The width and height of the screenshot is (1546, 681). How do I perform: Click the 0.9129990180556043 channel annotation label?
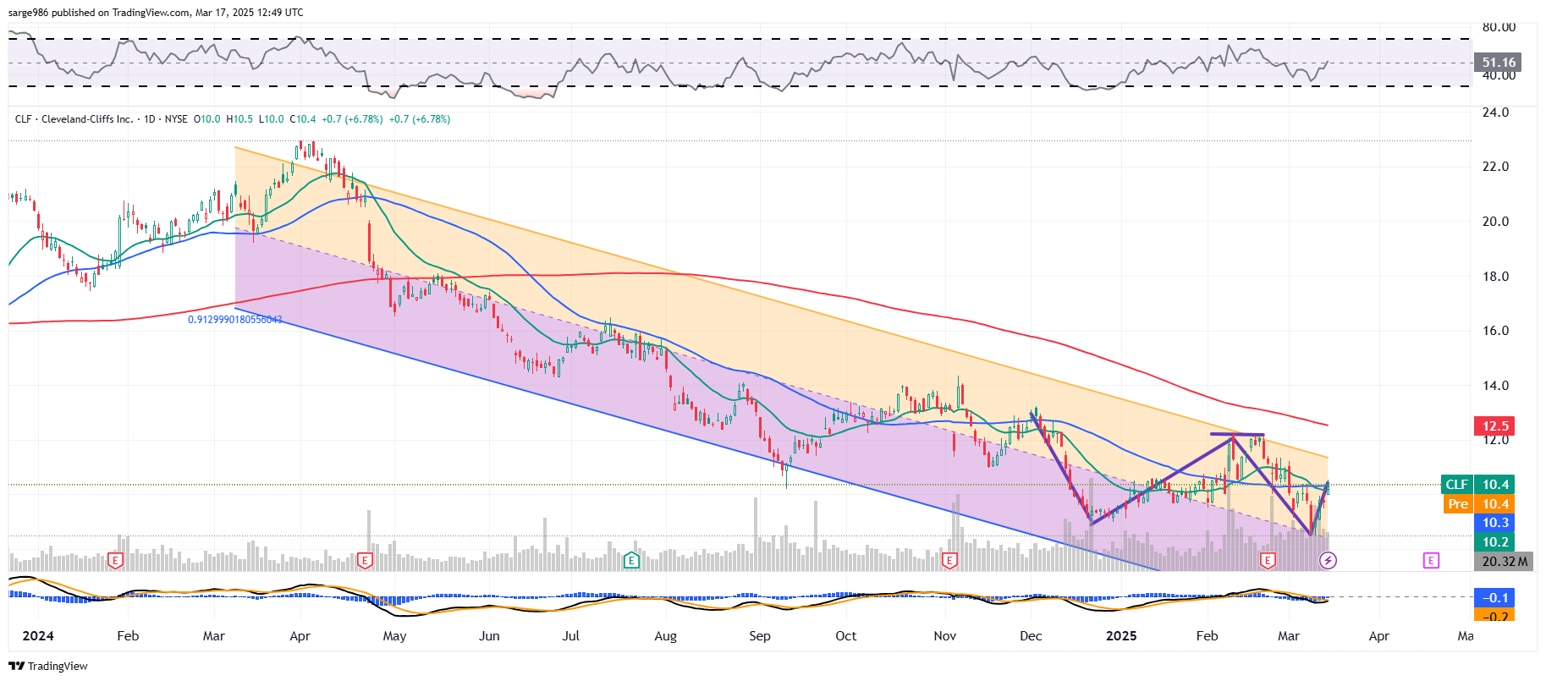pos(235,320)
